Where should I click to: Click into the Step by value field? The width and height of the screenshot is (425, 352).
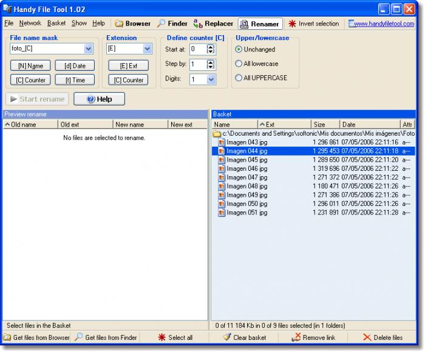pos(198,64)
